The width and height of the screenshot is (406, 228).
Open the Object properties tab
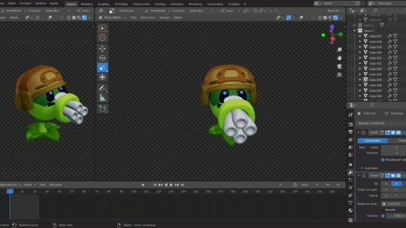351,165
